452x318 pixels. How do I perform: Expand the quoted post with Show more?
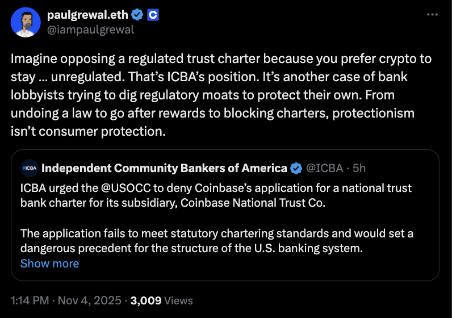pos(49,263)
